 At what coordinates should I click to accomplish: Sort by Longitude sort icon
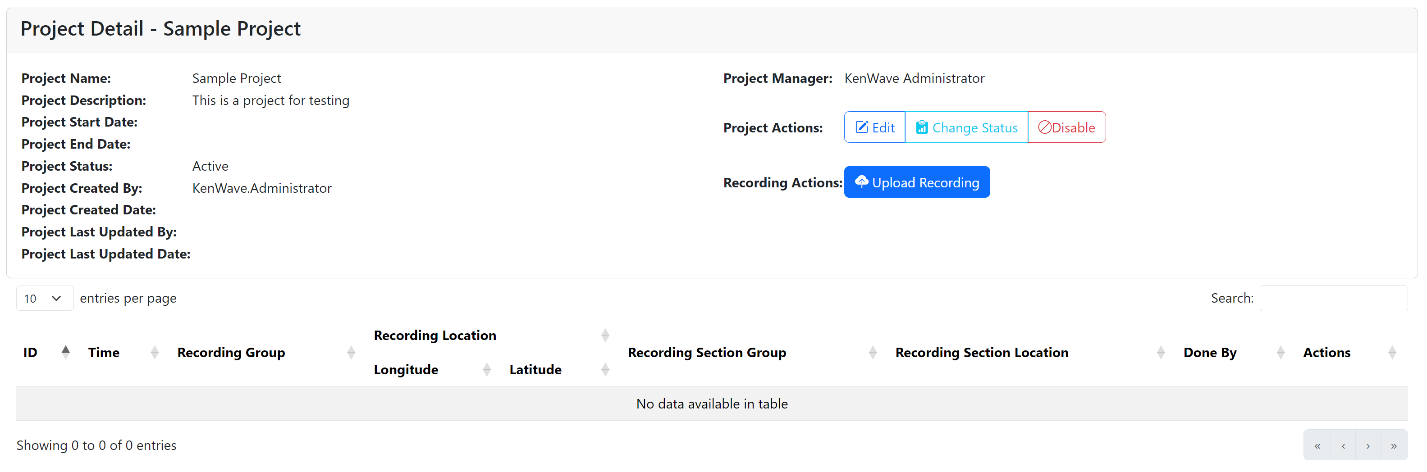point(486,369)
